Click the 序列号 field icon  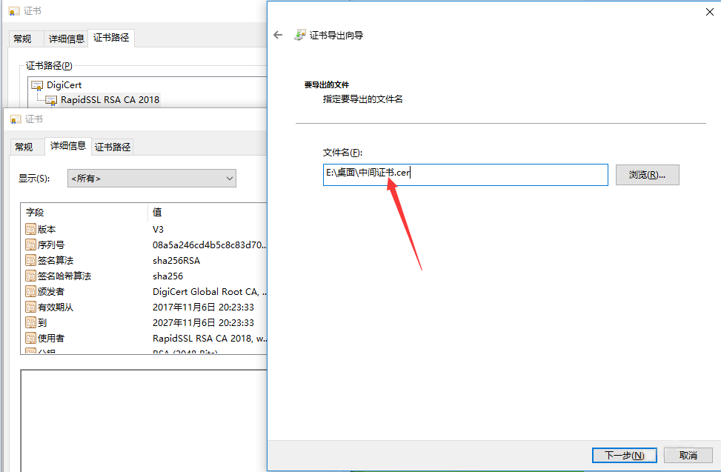[30, 245]
